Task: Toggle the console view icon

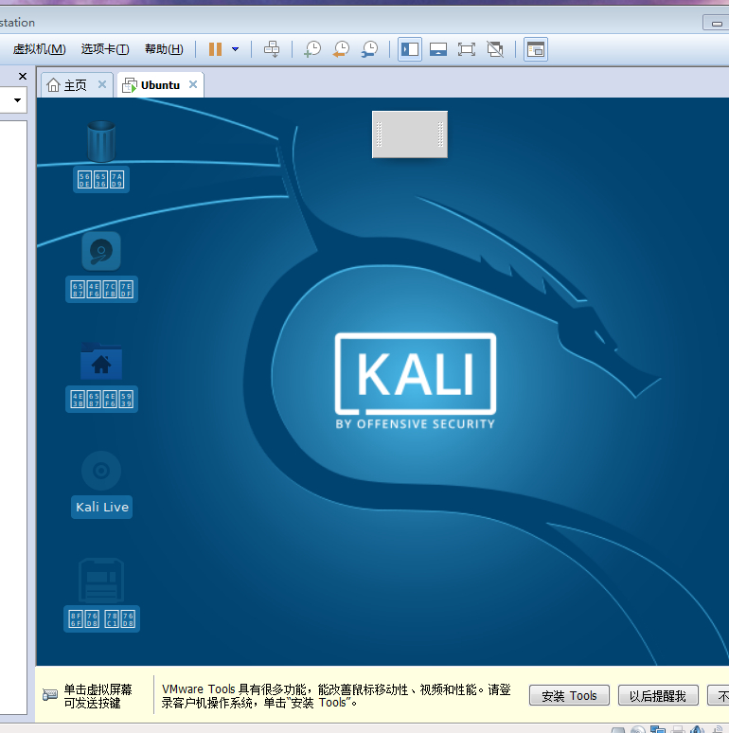Action: click(x=536, y=49)
